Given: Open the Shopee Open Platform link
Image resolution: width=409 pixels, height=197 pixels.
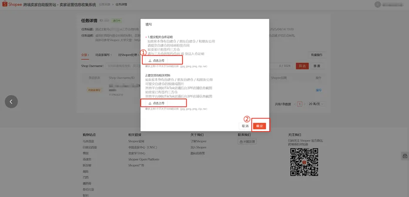Looking at the screenshot, I should click(x=144, y=159).
